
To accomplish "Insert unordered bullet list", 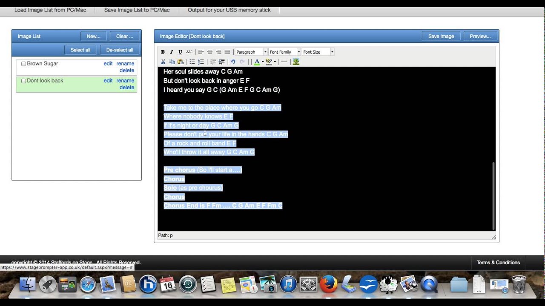I will tap(192, 62).
